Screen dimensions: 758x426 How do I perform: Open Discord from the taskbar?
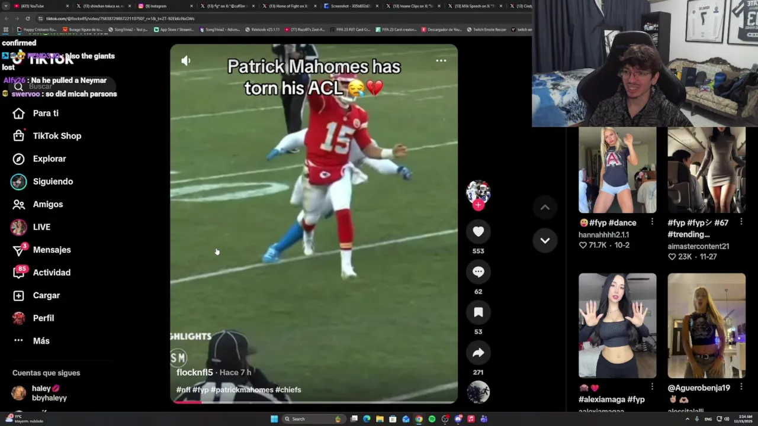click(458, 419)
